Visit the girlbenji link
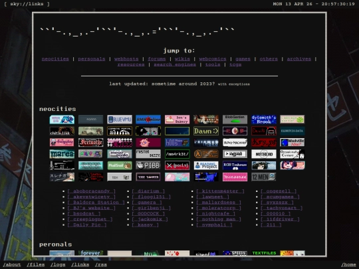 pos(152,208)
